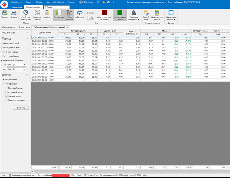
Task: Open the Отчёты menu in top bar
Action: [40, 2]
